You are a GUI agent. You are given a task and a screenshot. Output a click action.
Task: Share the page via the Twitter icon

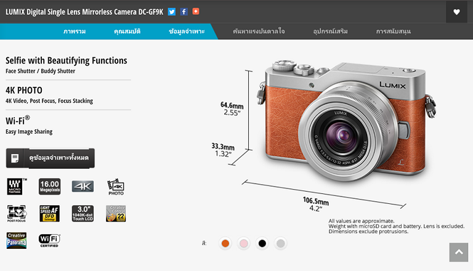pos(172,12)
